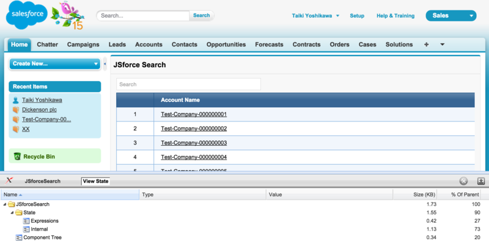Switch to the JSforceSearch footer tab
489x247 pixels.
coord(43,181)
